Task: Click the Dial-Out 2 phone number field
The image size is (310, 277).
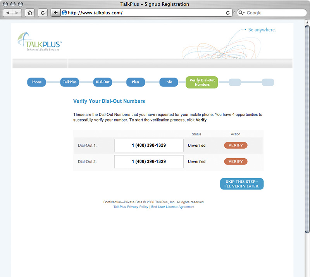Action: tap(149, 161)
